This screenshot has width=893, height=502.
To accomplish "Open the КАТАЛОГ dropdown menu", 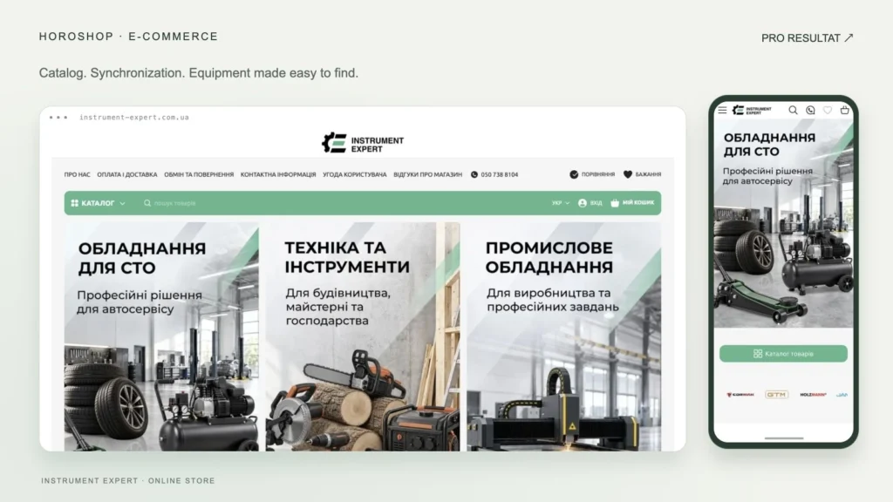I will (x=98, y=203).
